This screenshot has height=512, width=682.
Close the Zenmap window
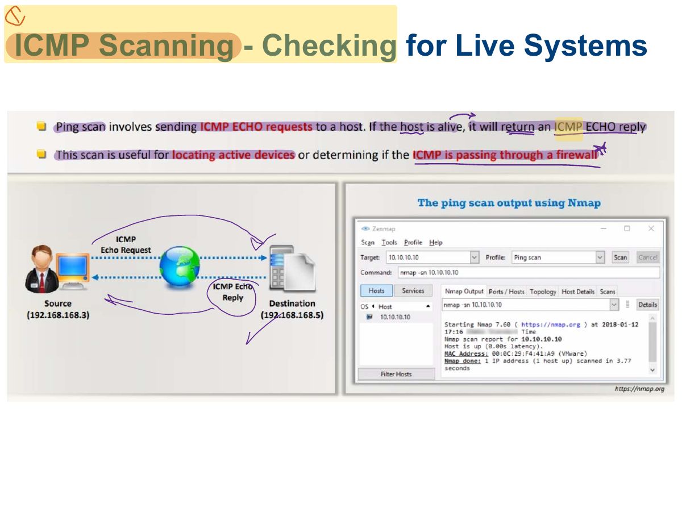(651, 228)
